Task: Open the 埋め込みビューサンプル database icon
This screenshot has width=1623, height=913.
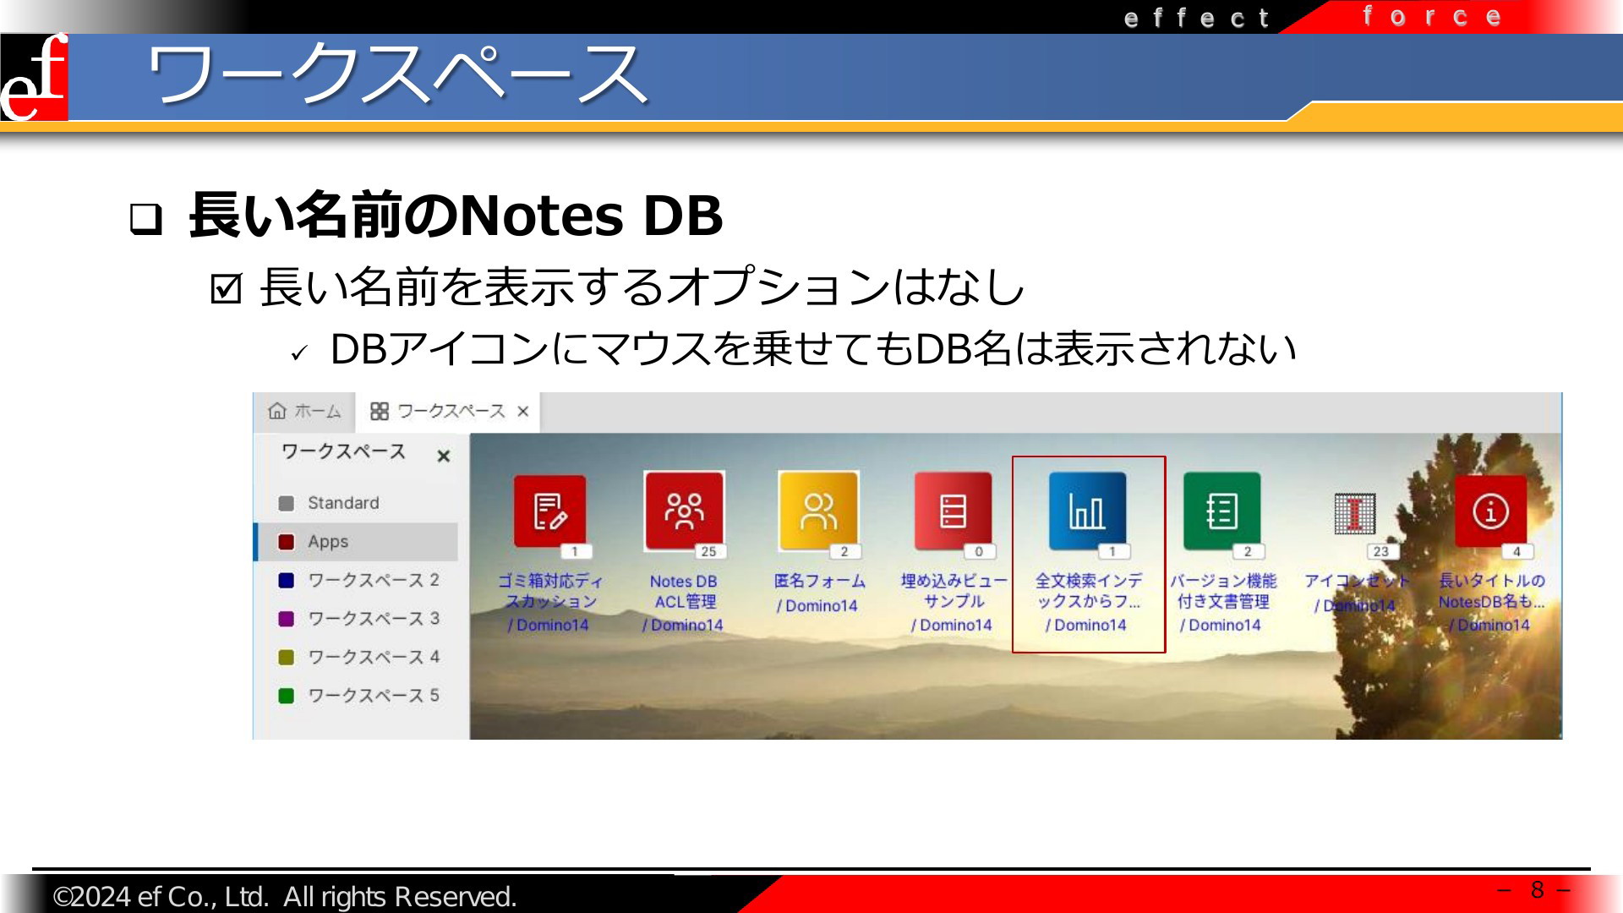Action: 953,511
